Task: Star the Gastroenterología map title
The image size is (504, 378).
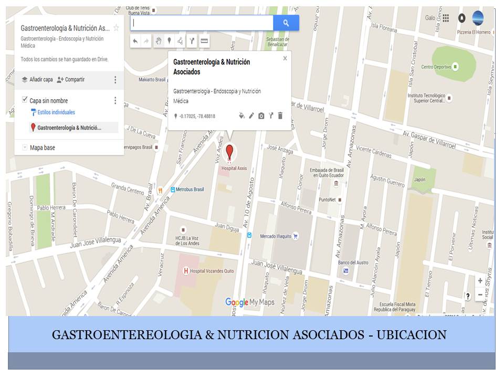Action: pyautogui.click(x=116, y=28)
